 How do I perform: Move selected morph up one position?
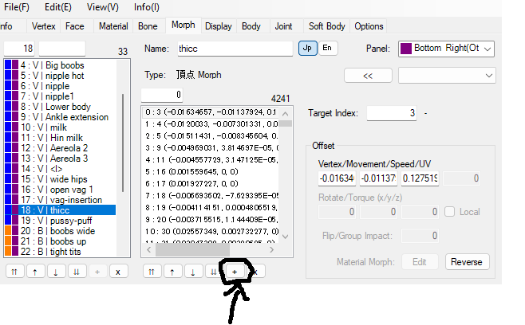coord(35,272)
